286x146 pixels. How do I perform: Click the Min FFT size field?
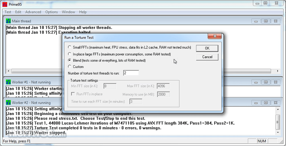(110, 86)
